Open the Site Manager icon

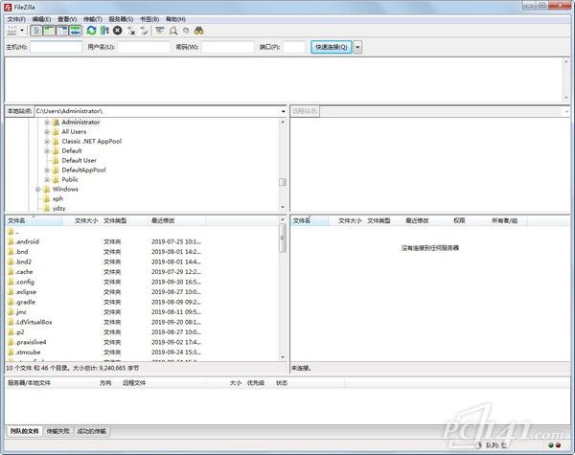coord(11,31)
